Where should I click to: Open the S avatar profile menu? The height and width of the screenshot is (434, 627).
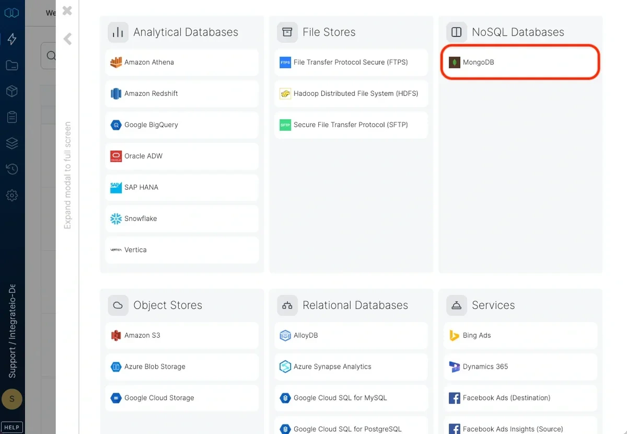click(x=11, y=399)
